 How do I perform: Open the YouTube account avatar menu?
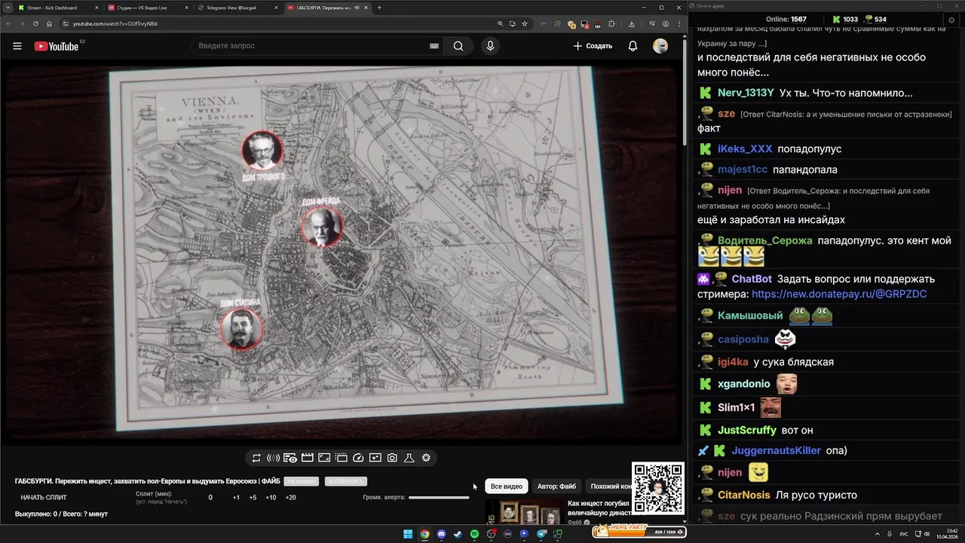pyautogui.click(x=660, y=46)
